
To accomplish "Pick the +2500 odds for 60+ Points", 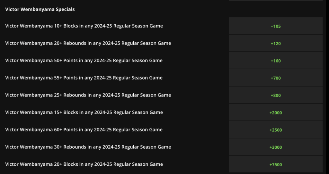I will 276,130.
